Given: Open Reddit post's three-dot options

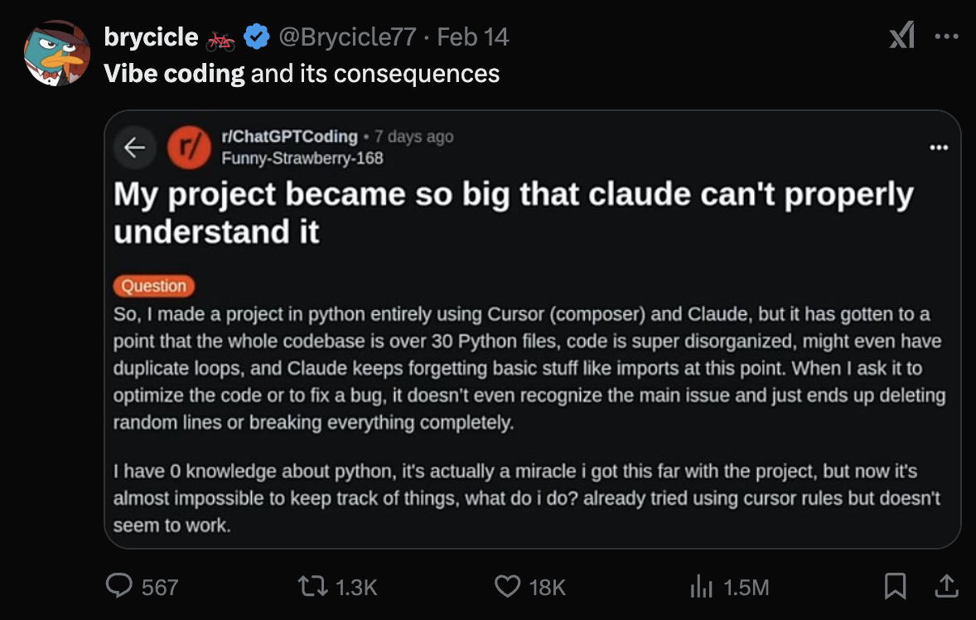Looking at the screenshot, I should coord(938,148).
